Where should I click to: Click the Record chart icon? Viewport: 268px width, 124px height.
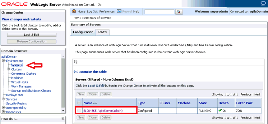119,11
